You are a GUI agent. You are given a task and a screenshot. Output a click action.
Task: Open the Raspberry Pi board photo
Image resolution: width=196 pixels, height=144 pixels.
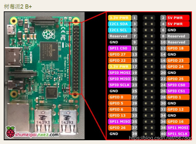pos(44,76)
